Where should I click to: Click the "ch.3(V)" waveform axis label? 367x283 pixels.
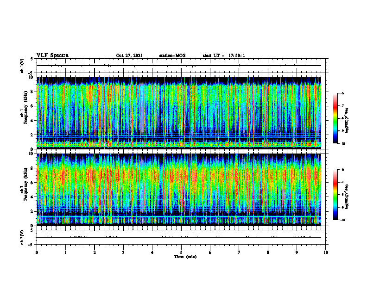[x=22, y=237]
